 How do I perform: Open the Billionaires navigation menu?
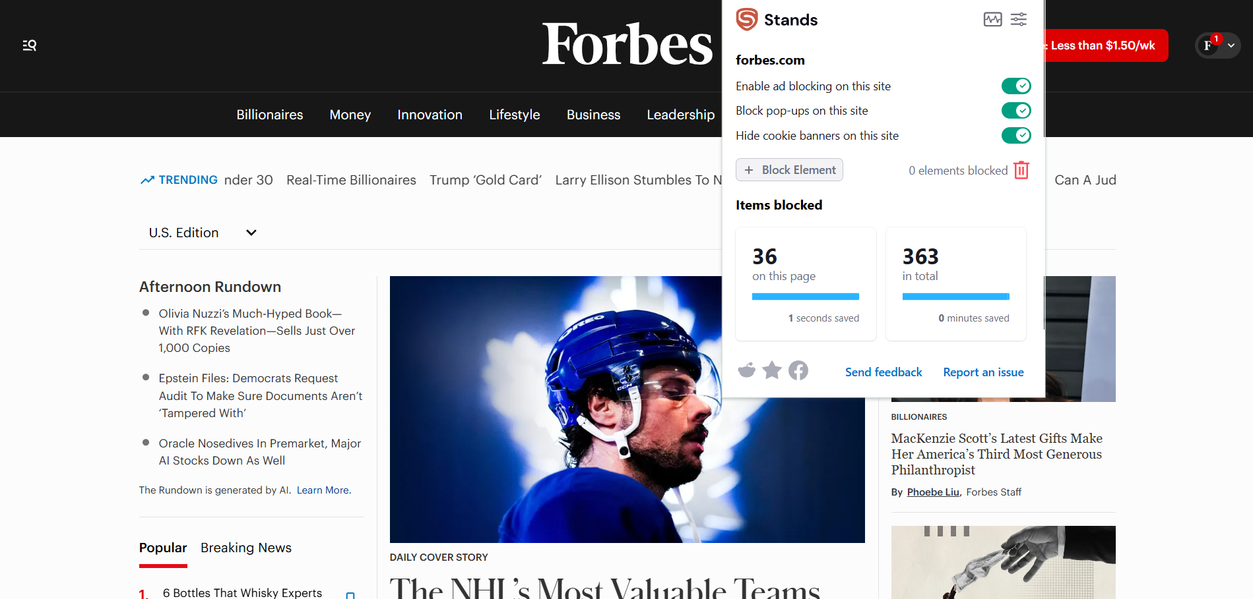pyautogui.click(x=269, y=114)
